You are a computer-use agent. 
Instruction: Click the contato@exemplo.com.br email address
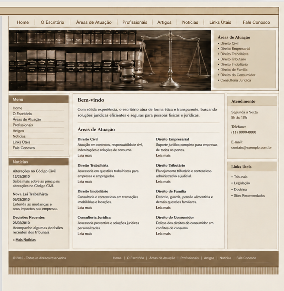click(251, 148)
